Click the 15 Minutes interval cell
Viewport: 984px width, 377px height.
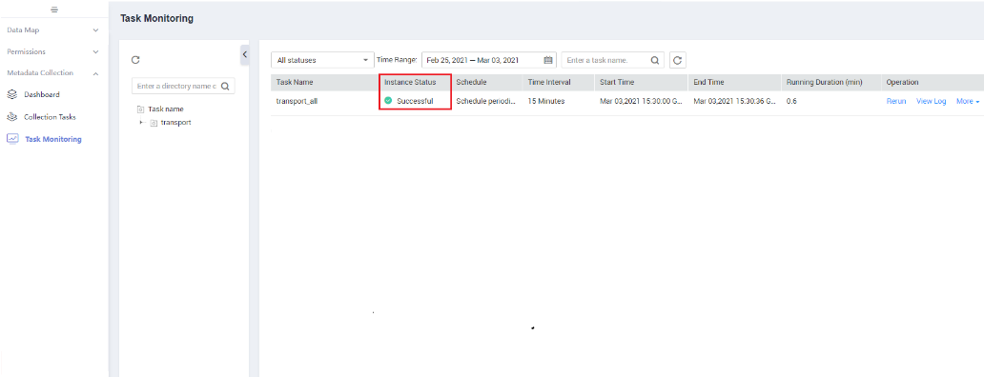(x=546, y=101)
